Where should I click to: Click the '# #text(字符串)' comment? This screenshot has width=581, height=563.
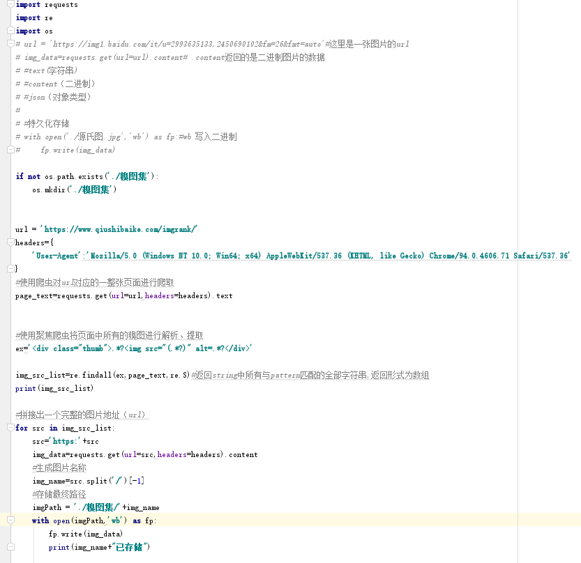pos(47,70)
